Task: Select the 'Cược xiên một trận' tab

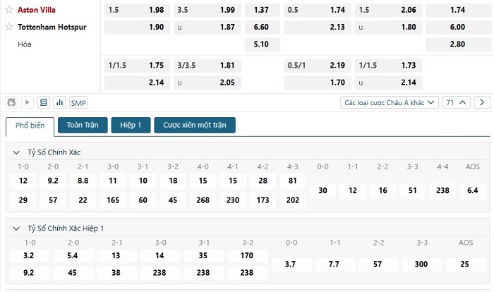Action: tap(194, 126)
